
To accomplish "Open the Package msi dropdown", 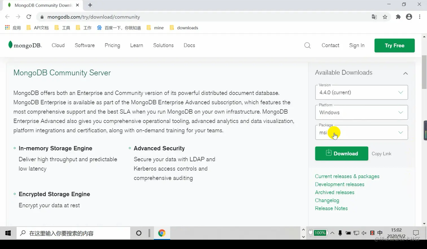I will (x=361, y=133).
